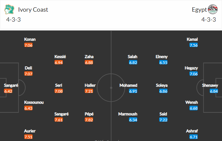Select Egypt defender Ashraf
222x141 pixels.
pos(192,131)
